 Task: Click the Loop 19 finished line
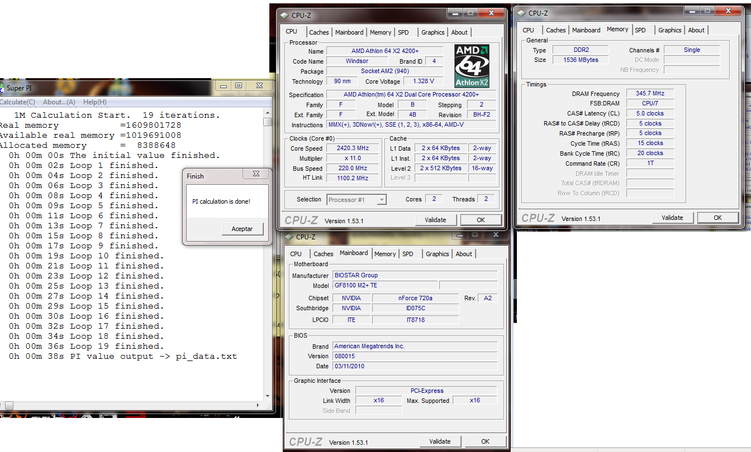point(87,346)
